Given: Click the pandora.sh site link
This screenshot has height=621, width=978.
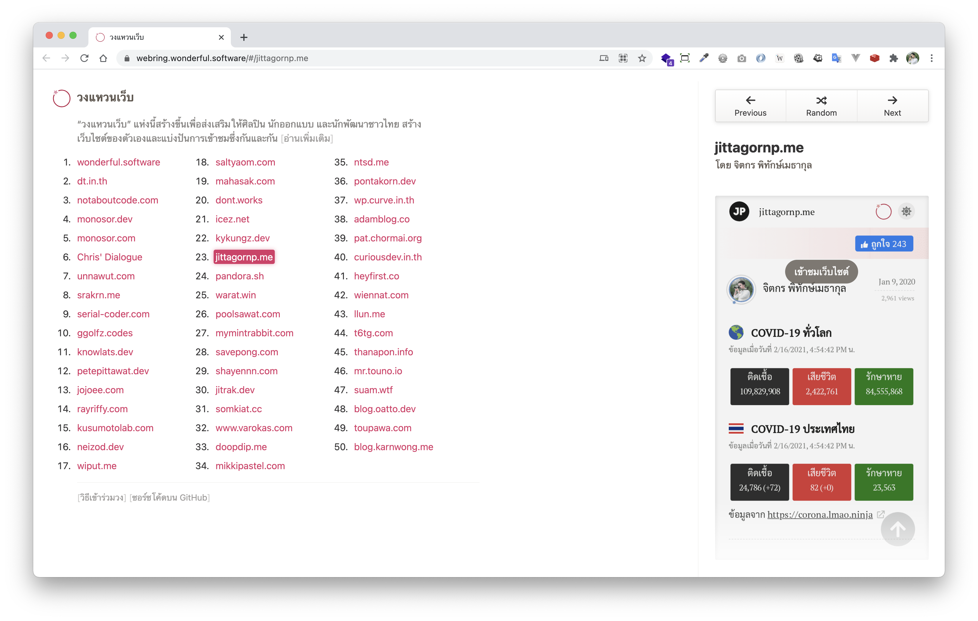Looking at the screenshot, I should (240, 276).
